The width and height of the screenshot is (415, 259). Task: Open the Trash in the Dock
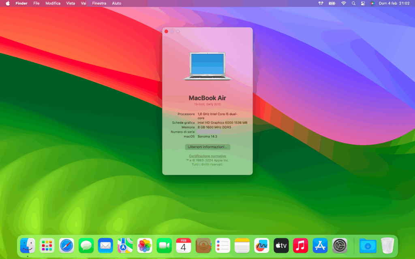[x=387, y=246]
